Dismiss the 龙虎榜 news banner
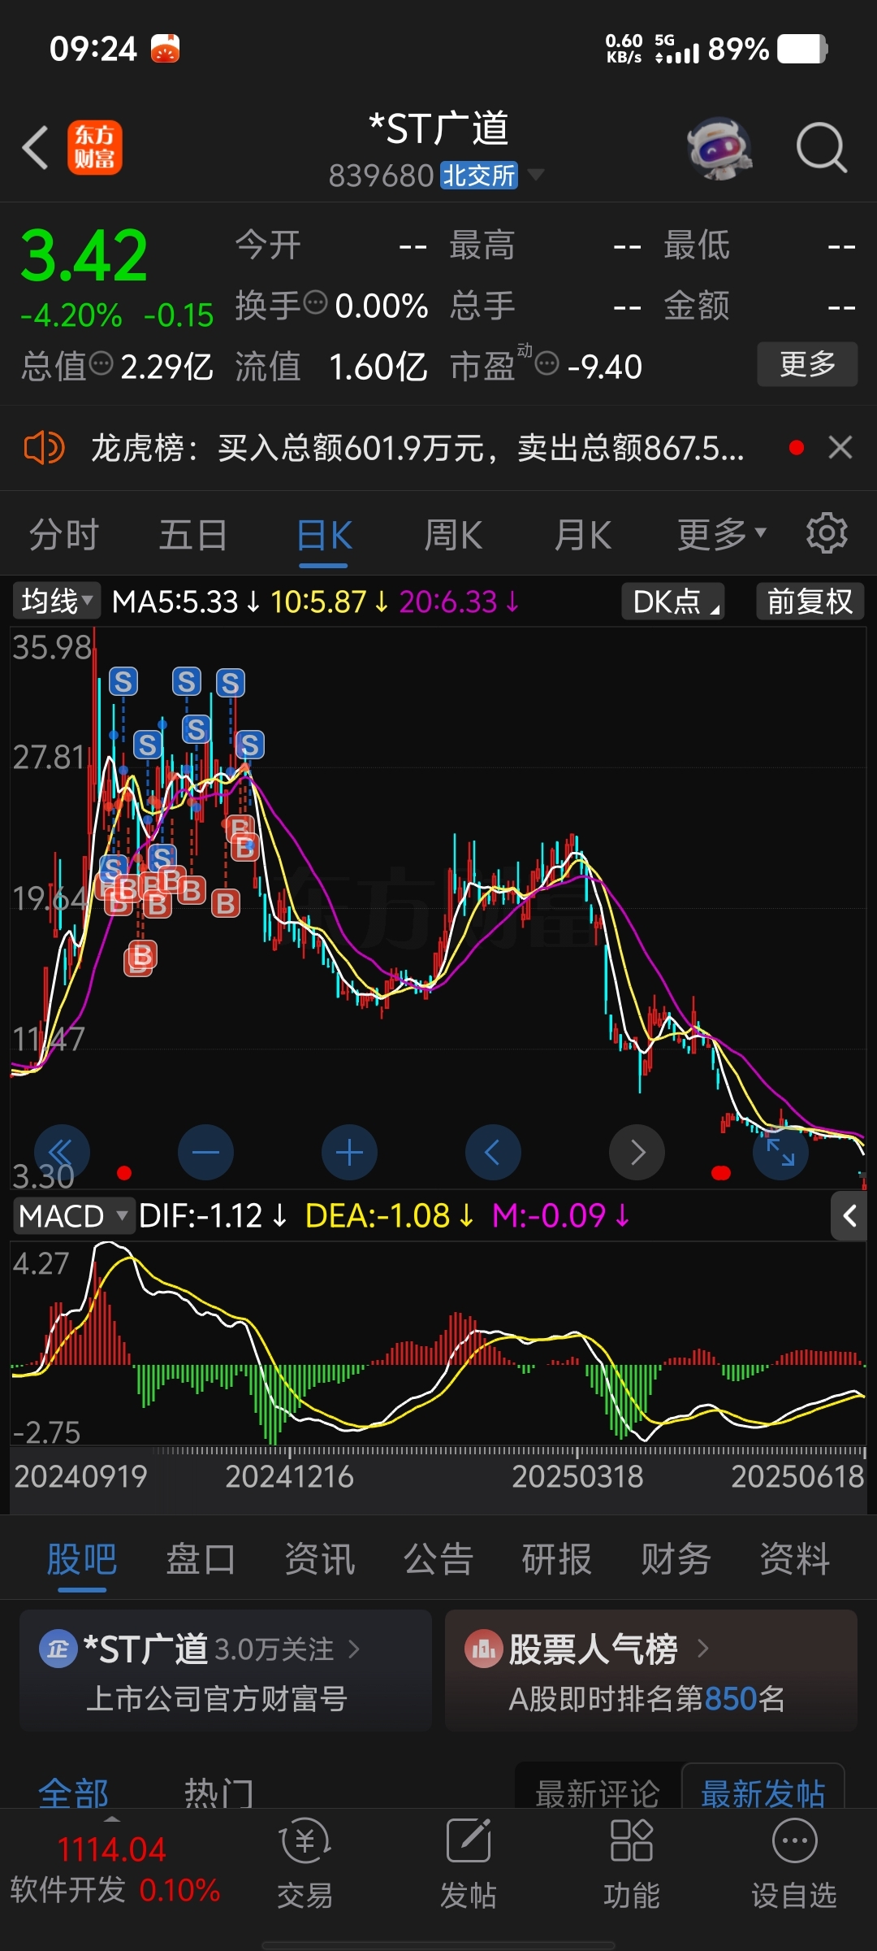This screenshot has height=1951, width=877. click(x=840, y=447)
